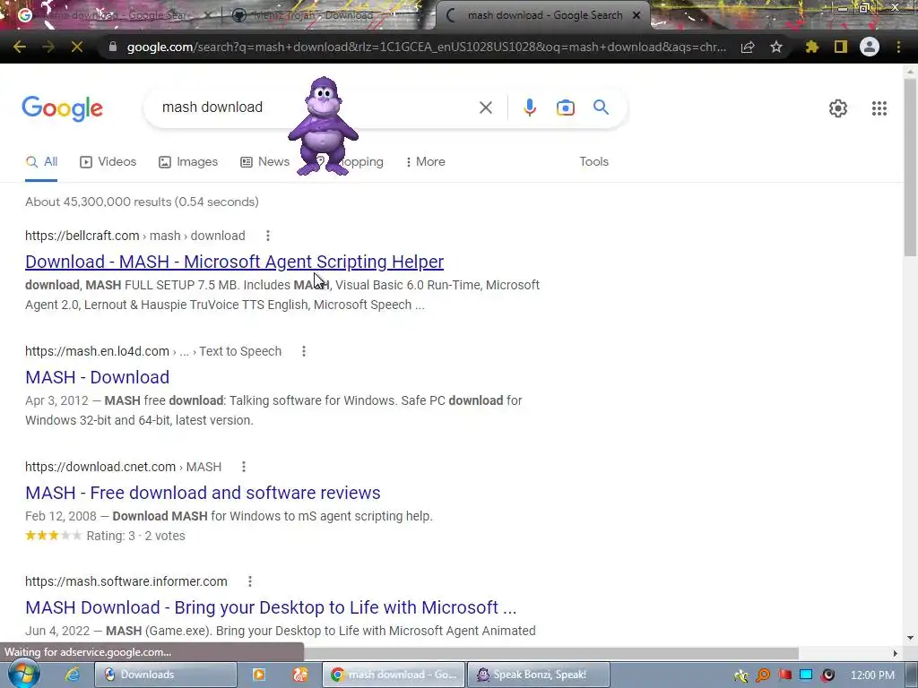This screenshot has width=918, height=688.
Task: Go back using the browser back arrow
Action: (20, 47)
